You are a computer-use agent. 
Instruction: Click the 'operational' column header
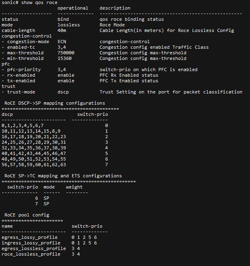73,8
